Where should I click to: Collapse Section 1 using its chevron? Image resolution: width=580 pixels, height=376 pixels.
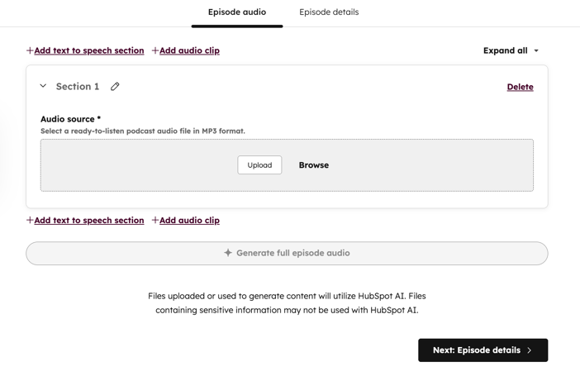tap(43, 86)
